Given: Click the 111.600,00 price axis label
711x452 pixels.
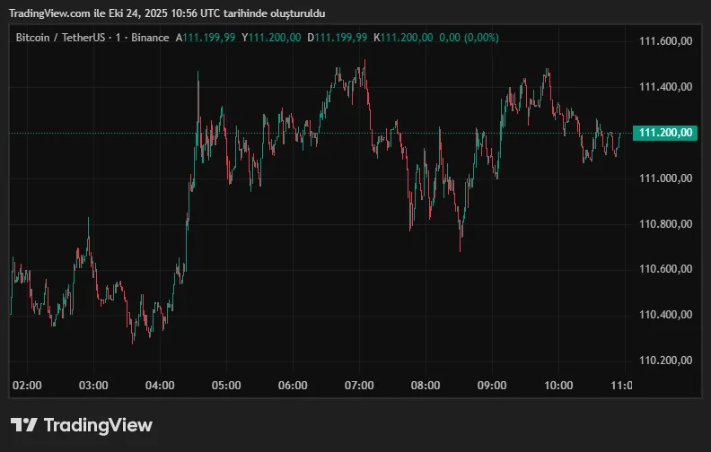Looking at the screenshot, I should (665, 41).
